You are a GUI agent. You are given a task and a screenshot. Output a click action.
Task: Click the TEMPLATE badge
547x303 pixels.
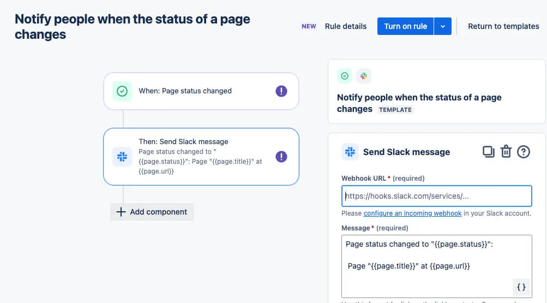(x=395, y=110)
